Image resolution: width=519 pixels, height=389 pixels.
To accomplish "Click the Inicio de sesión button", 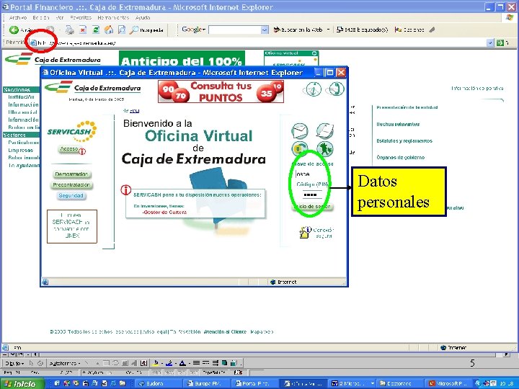I will (x=312, y=207).
